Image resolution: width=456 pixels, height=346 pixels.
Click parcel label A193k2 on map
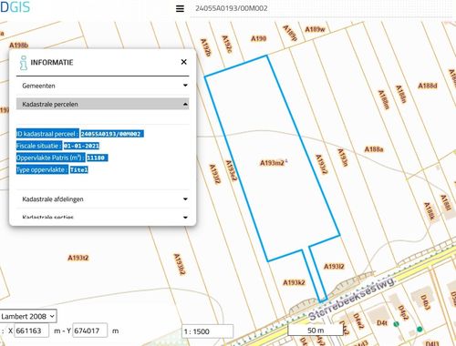294,282
